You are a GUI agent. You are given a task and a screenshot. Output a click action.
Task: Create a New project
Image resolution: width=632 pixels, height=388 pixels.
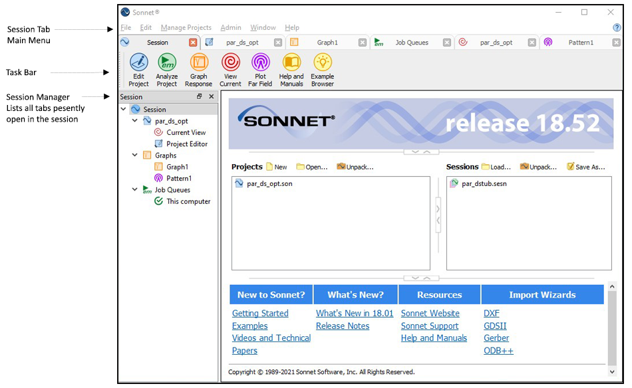coord(276,167)
